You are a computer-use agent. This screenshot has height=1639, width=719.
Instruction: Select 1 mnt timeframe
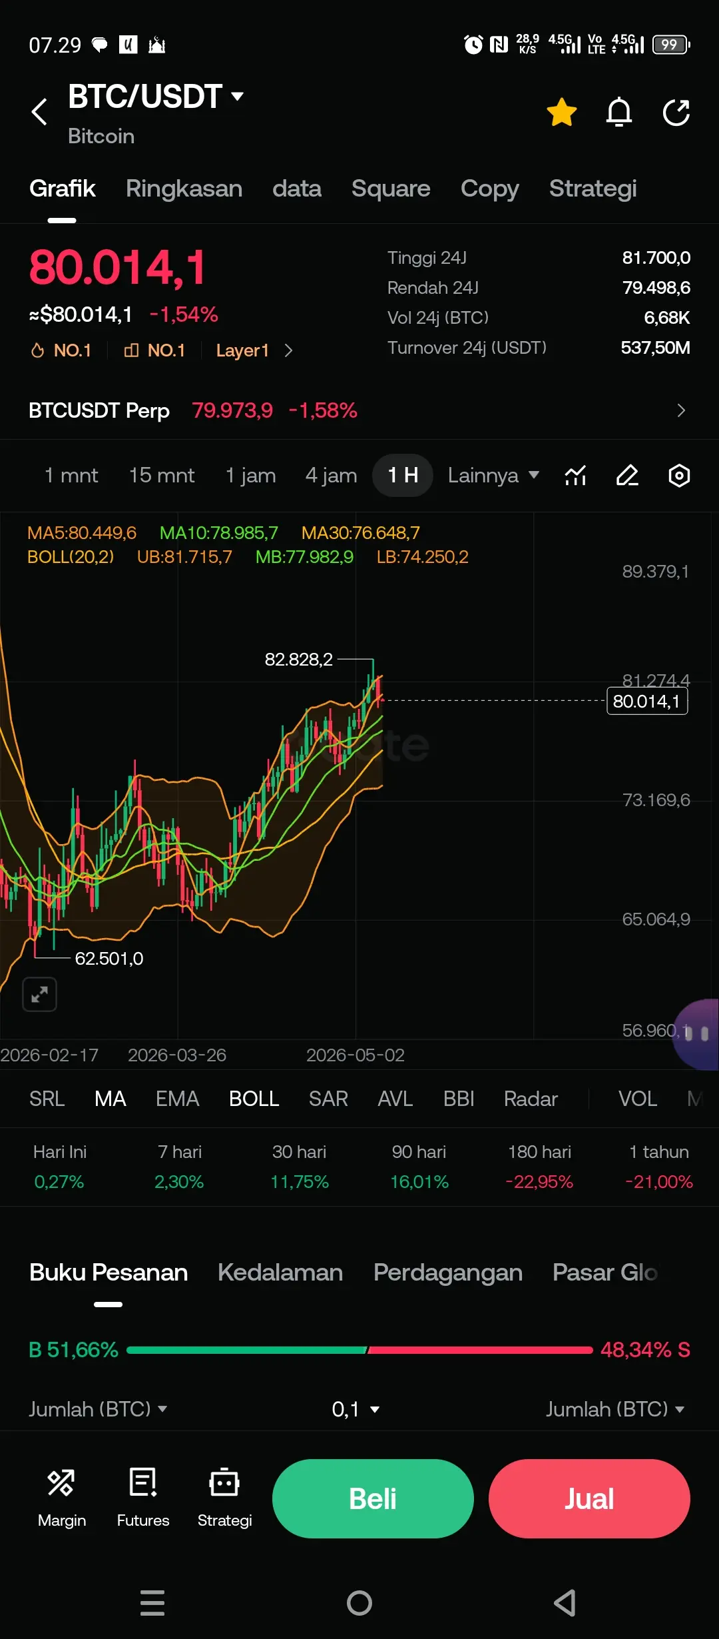click(x=71, y=476)
